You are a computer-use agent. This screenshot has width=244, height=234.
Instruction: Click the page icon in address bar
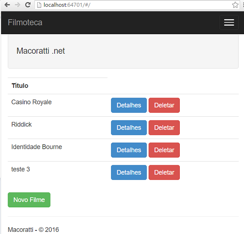(x=39, y=5)
